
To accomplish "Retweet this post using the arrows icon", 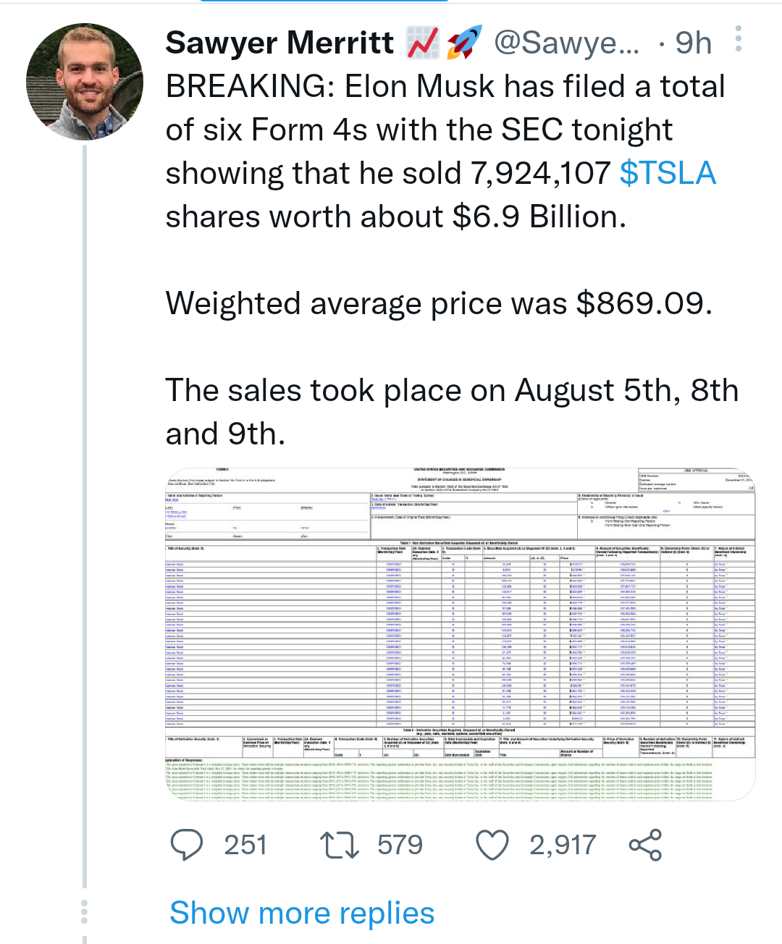I will click(340, 845).
